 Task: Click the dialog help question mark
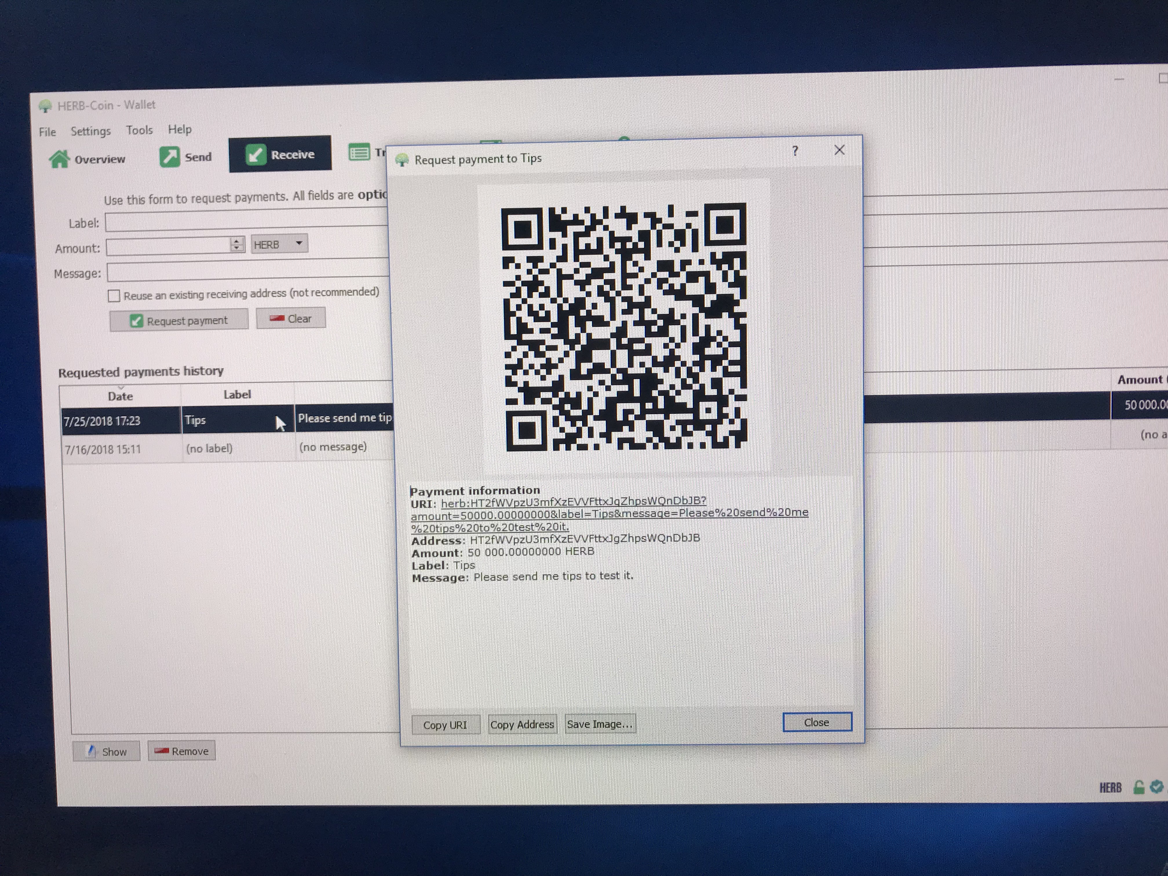(795, 151)
